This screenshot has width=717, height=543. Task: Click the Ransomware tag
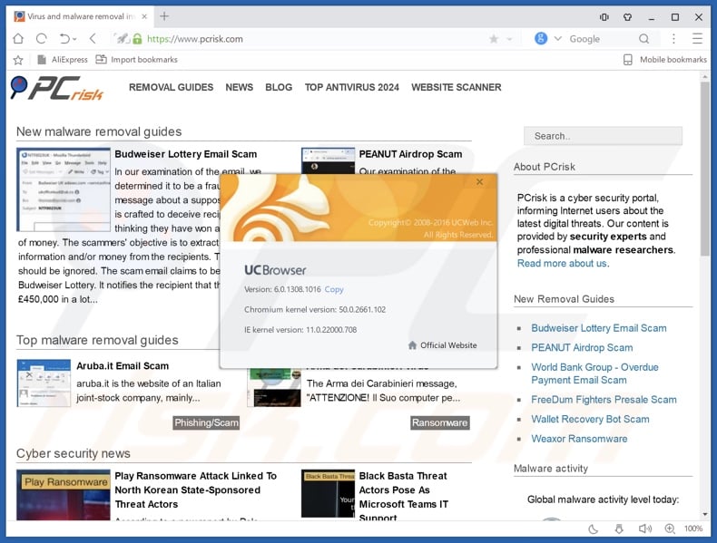point(439,423)
